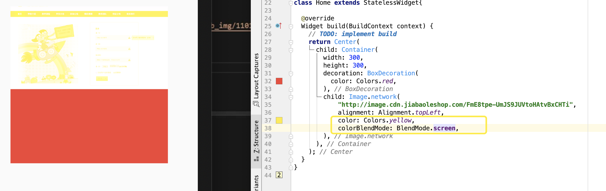Click the '// Container' closing hint on line 40
The width and height of the screenshot is (606, 191).
[349, 144]
